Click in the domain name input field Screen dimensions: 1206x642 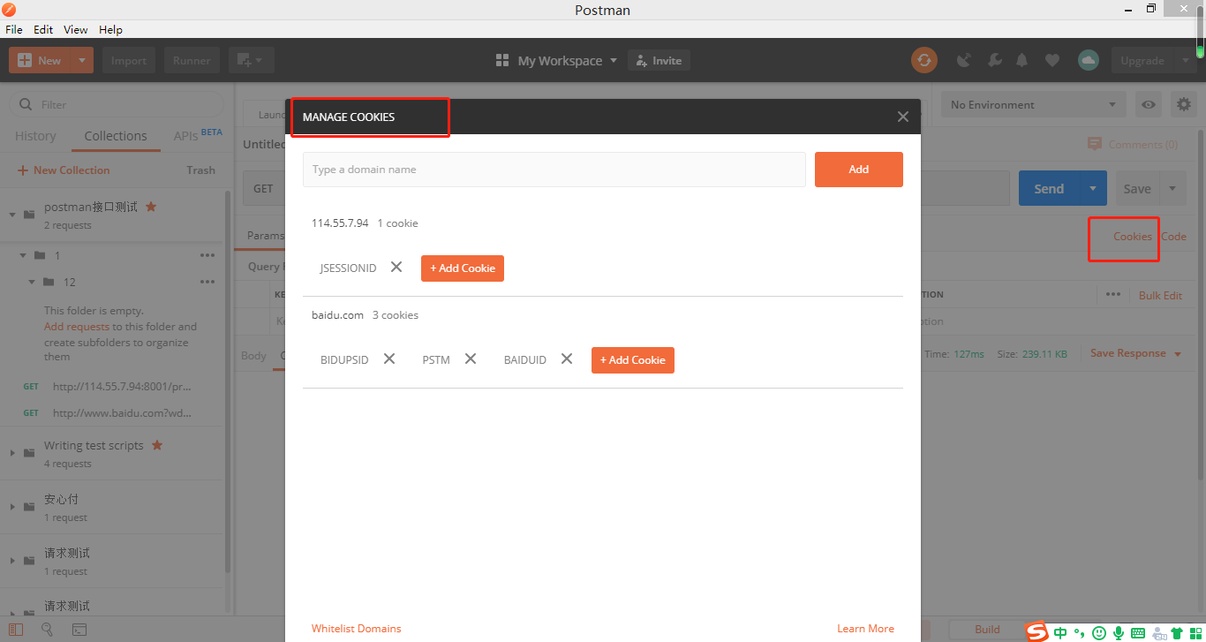tap(554, 169)
